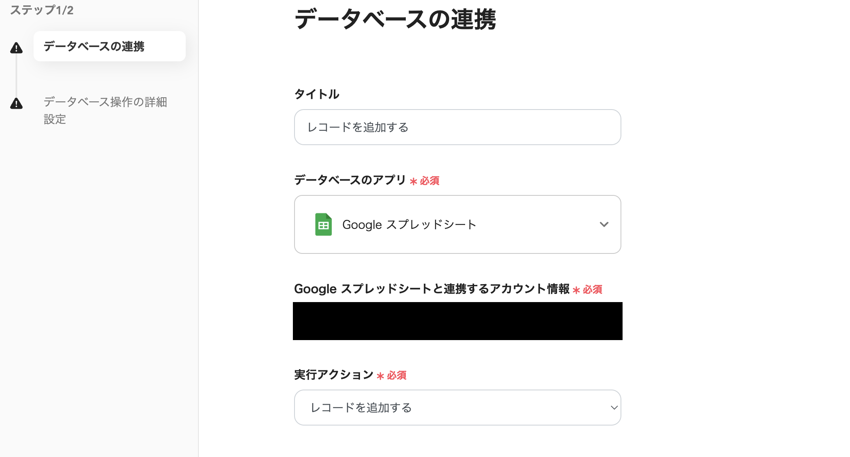The width and height of the screenshot is (850, 457).
Task: Click the ステップ1/2 progress label
Action: [42, 10]
